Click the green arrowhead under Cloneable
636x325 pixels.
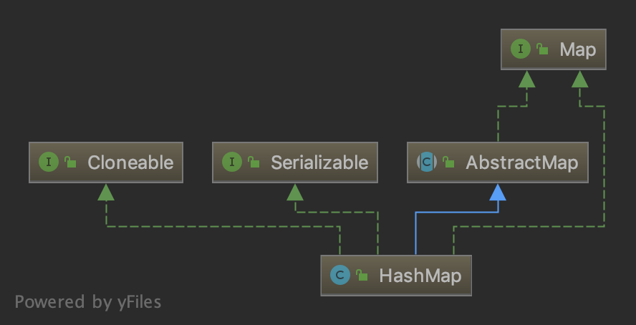(106, 191)
